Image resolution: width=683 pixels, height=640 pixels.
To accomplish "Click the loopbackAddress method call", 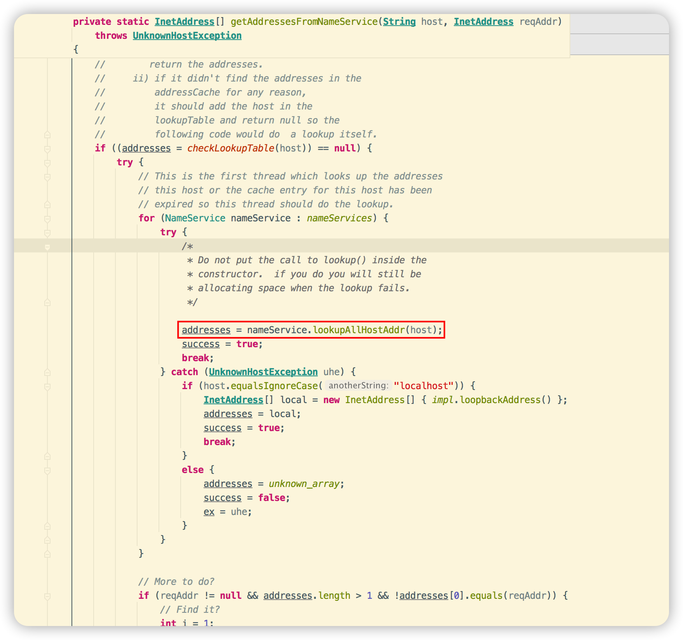I will 500,400.
